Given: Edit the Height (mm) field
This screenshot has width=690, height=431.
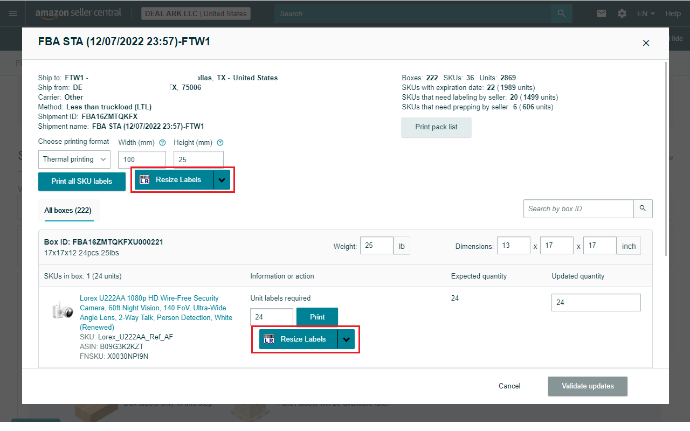Looking at the screenshot, I should tap(198, 159).
